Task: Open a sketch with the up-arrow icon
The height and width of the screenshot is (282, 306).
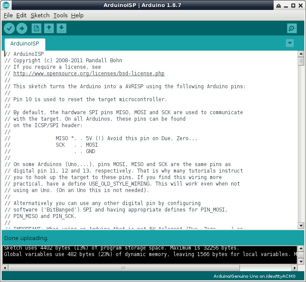Action: pyautogui.click(x=49, y=29)
